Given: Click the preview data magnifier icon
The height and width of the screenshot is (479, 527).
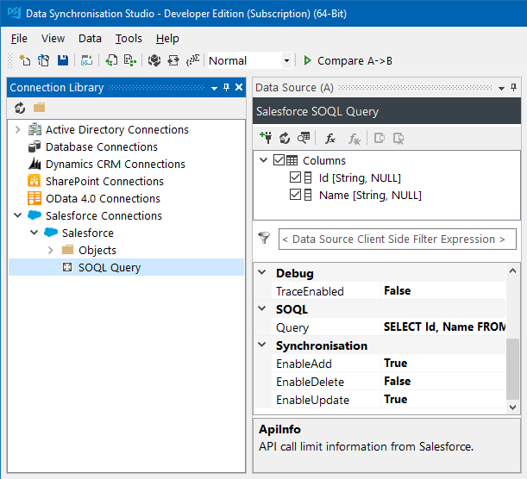Looking at the screenshot, I should click(304, 138).
